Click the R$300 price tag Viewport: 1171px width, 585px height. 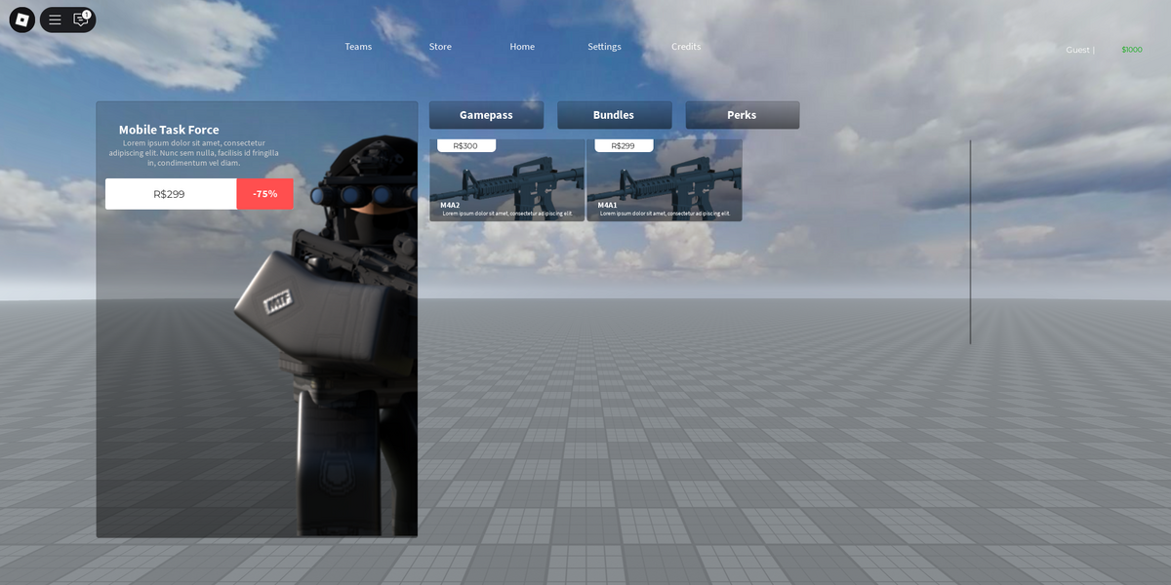pyautogui.click(x=465, y=145)
